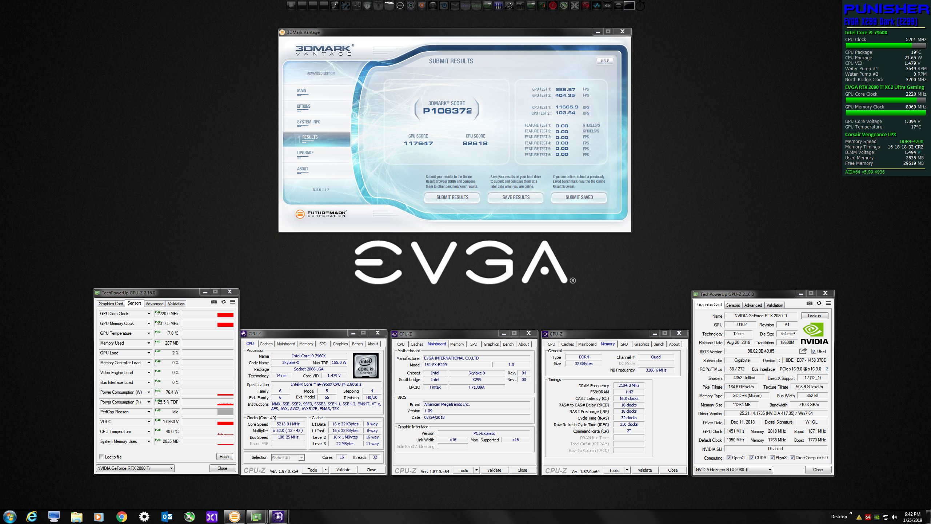Screen dimensions: 931x524
Task: Click Validate button in CPU-Z Mainboard window
Action: pos(494,470)
